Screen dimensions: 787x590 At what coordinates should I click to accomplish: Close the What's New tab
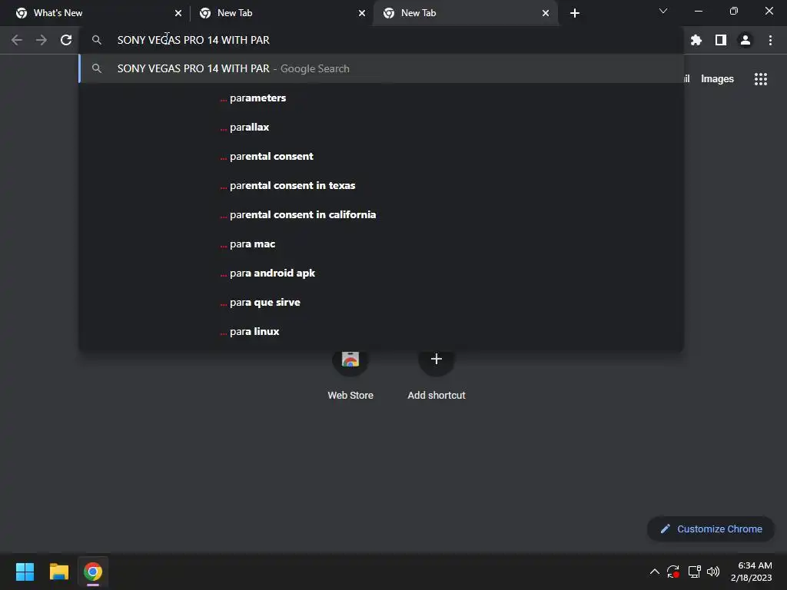pos(178,13)
